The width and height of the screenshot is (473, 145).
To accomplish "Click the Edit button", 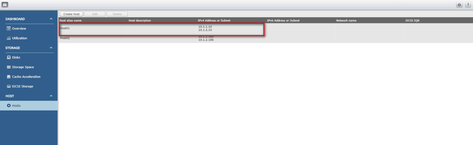I will pyautogui.click(x=95, y=14).
